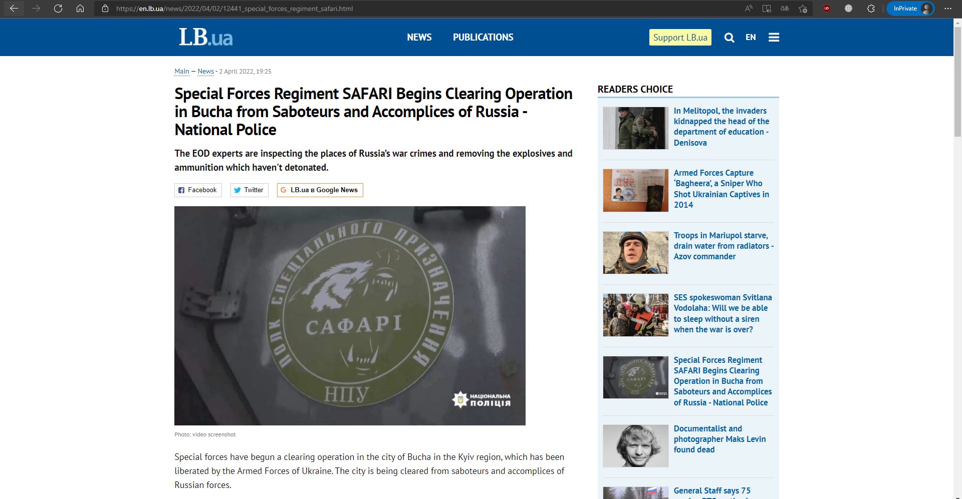The height and width of the screenshot is (499, 962).
Task: Click the Melitopol soldiers thumbnail
Action: pyautogui.click(x=635, y=128)
